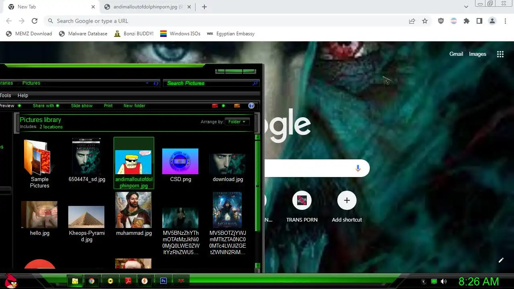
Task: Open the Tools menu in Explorer
Action: point(5,95)
